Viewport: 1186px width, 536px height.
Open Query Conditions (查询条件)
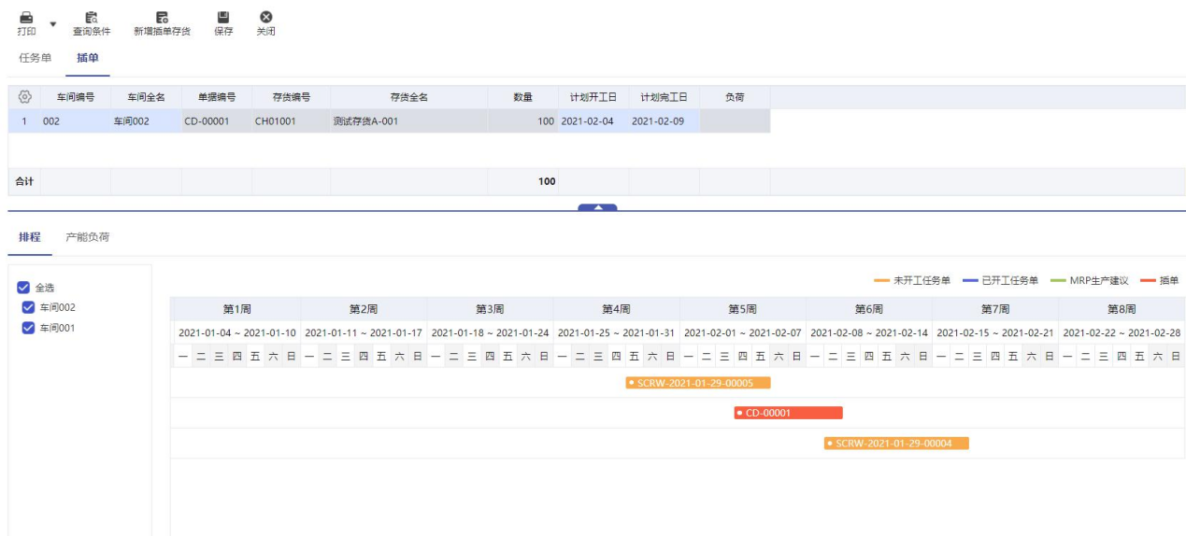tap(92, 18)
